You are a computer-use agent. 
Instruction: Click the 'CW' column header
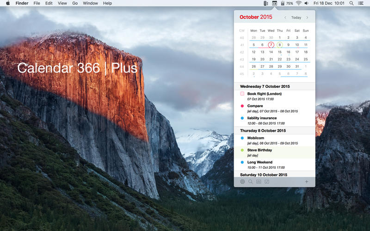(x=242, y=30)
